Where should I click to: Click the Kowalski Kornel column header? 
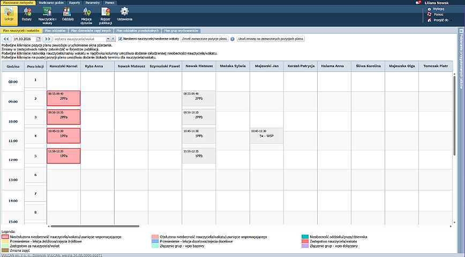coord(63,66)
